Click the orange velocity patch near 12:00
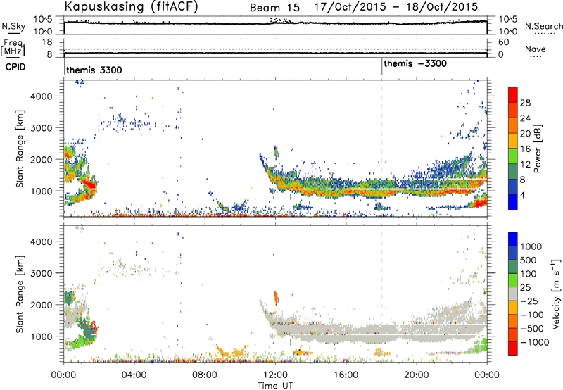 point(276,298)
